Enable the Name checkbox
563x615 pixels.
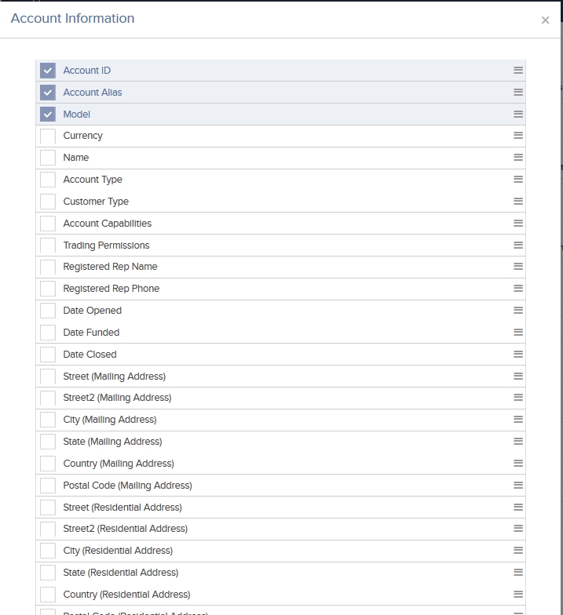click(x=48, y=158)
